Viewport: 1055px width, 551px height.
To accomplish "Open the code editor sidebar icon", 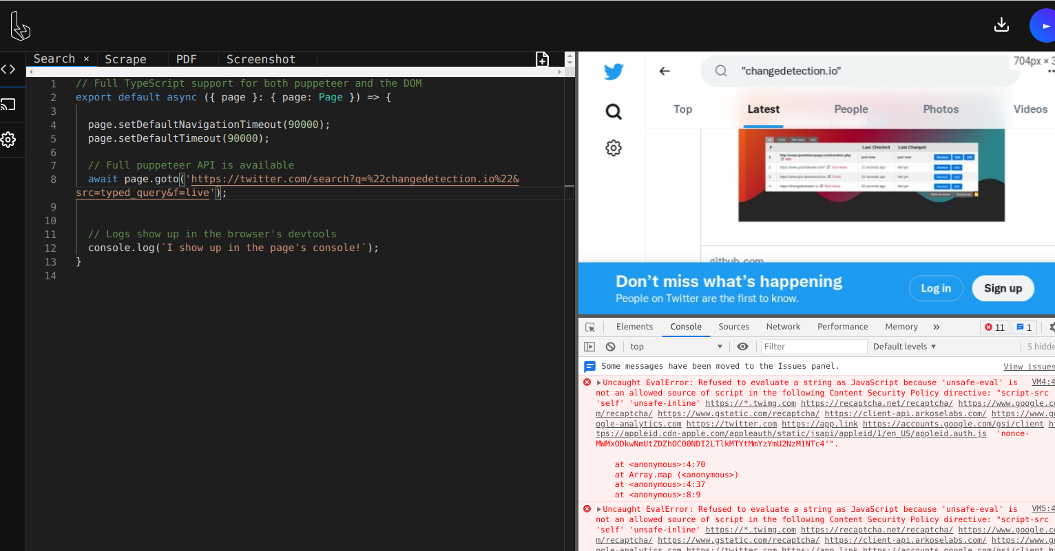I will point(8,69).
